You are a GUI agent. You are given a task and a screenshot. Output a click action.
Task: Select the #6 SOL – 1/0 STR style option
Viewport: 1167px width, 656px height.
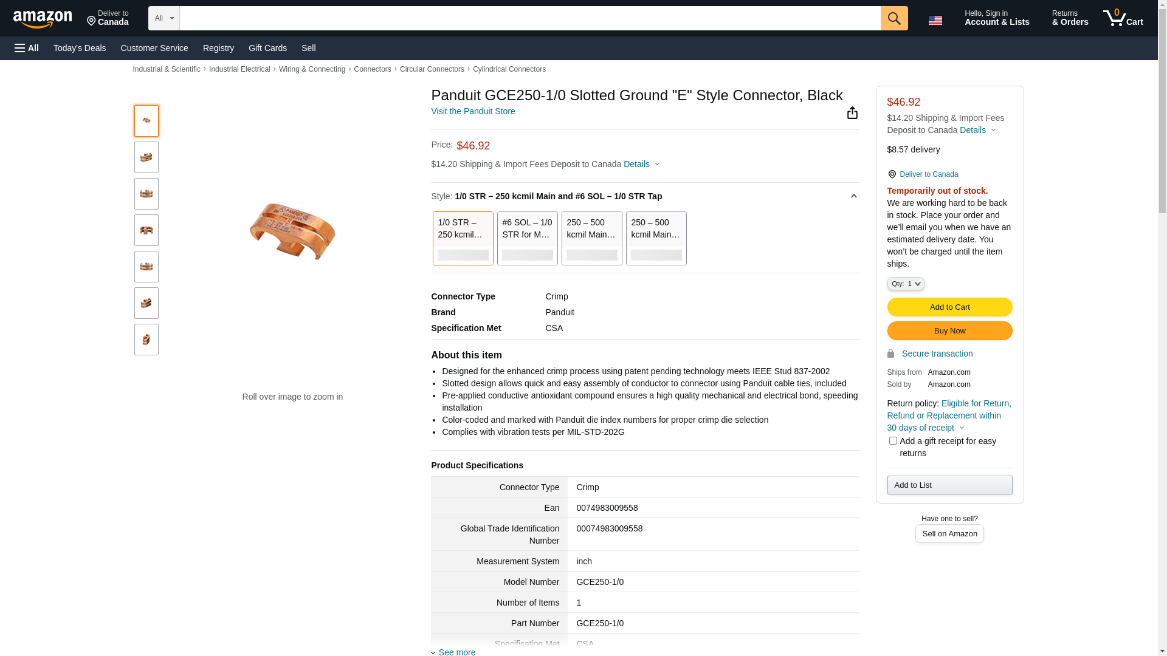[527, 238]
